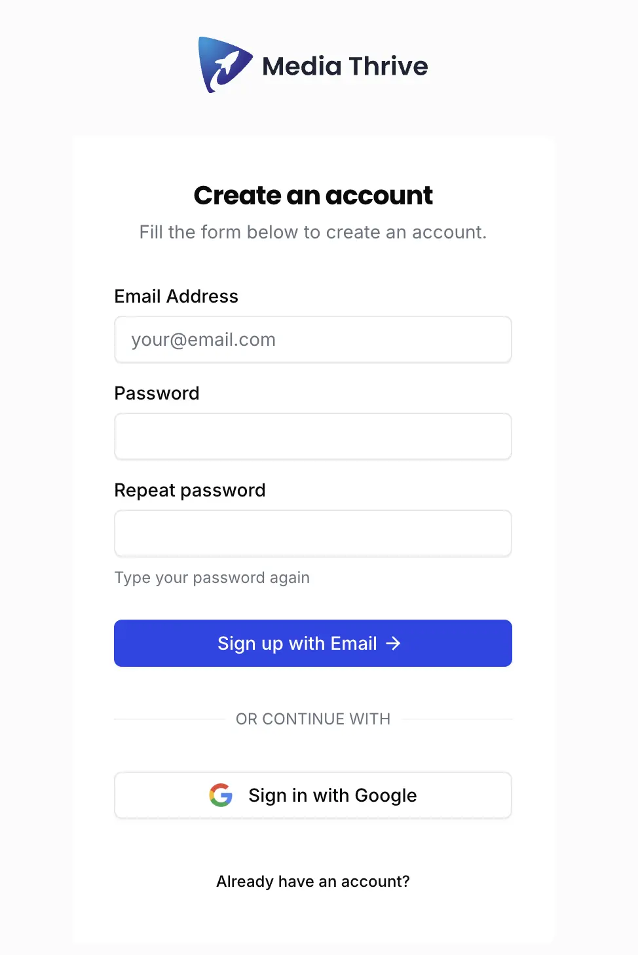
Task: Click the word "Media" in the brand name
Action: pyautogui.click(x=301, y=66)
